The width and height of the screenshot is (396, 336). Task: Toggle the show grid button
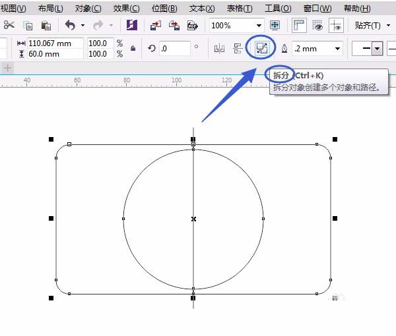(317, 26)
